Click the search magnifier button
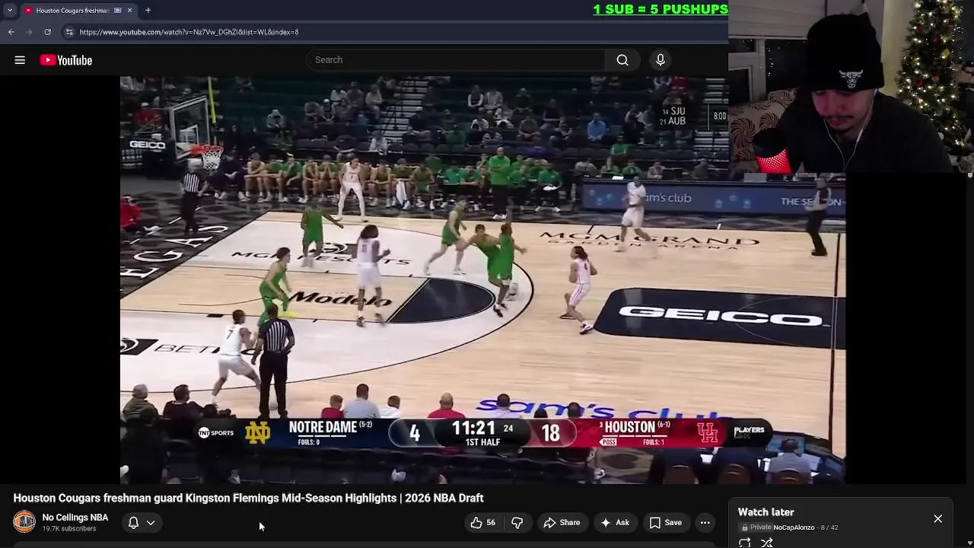 [622, 60]
